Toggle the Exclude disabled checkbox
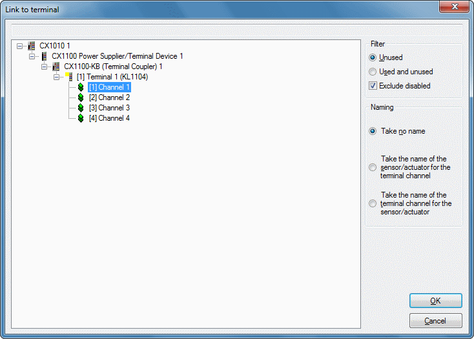Screen dimensions: 474x339 (x=373, y=86)
